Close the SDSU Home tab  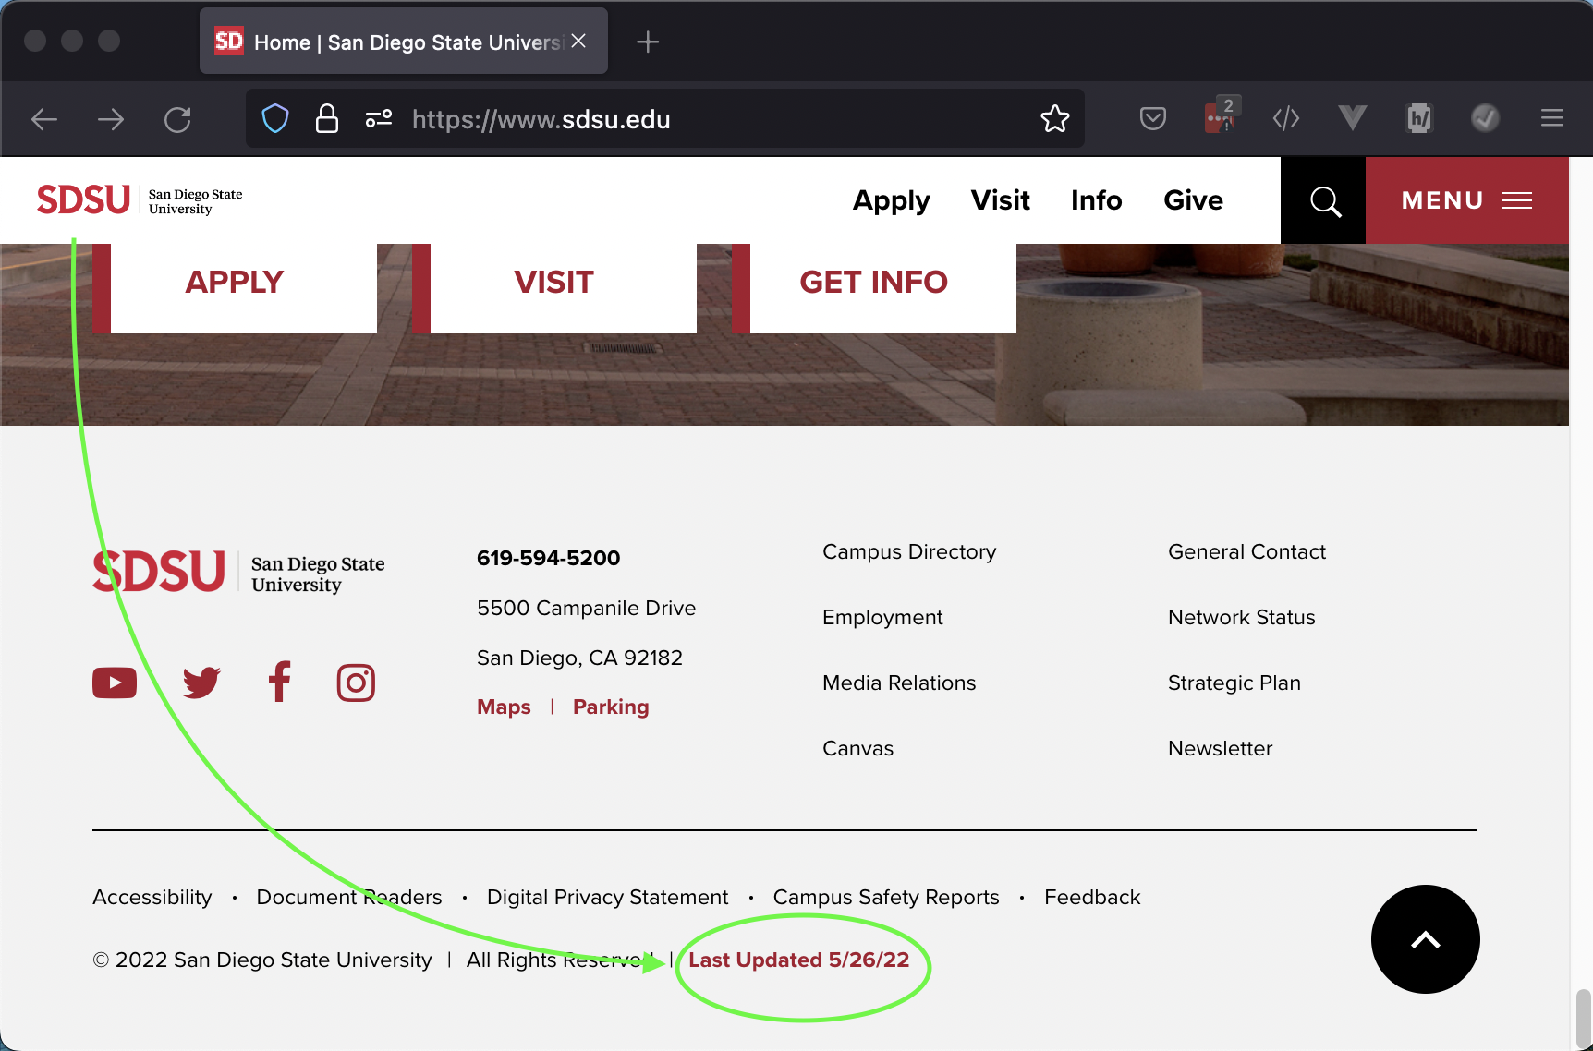[x=578, y=42]
